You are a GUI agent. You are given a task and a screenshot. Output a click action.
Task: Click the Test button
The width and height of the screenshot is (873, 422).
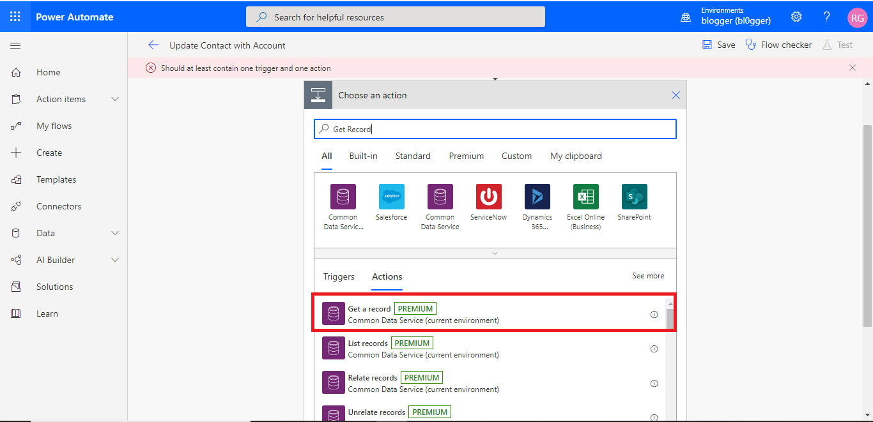tap(837, 45)
